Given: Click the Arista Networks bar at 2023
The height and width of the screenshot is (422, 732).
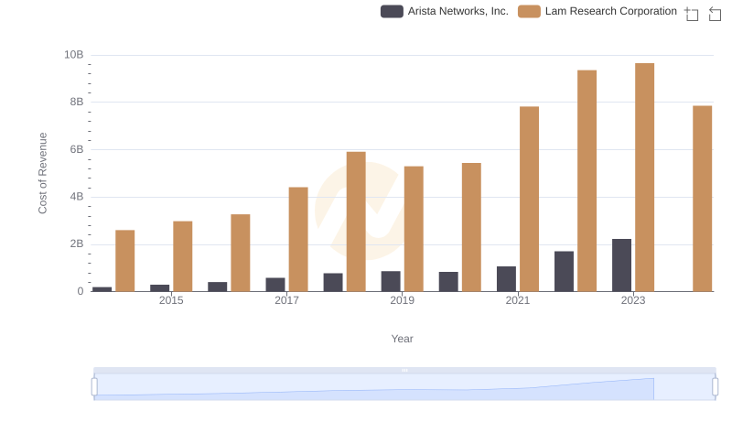Looking at the screenshot, I should tap(622, 265).
